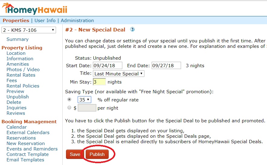The height and width of the screenshot is (165, 267).
Task: Open the User Info menu
Action: (x=45, y=20)
